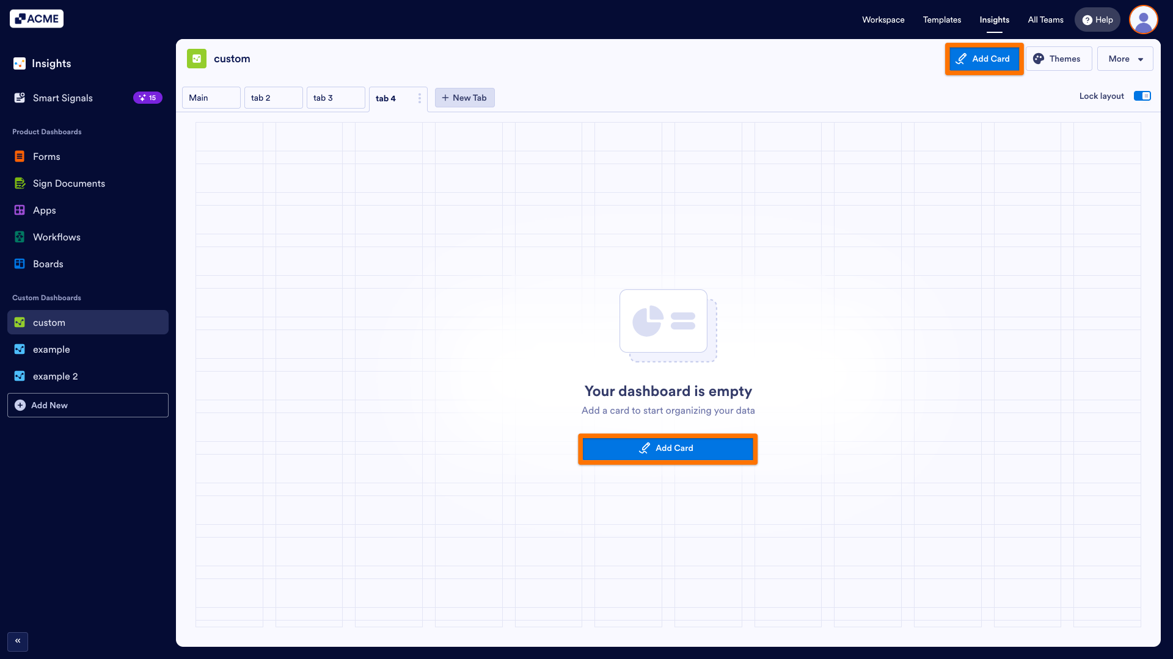1173x659 pixels.
Task: Click the green custom dashboard header icon
Action: tap(197, 59)
